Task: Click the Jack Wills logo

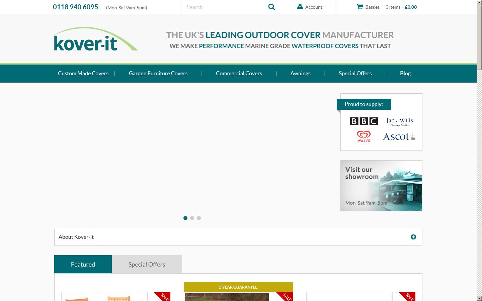Action: click(399, 121)
